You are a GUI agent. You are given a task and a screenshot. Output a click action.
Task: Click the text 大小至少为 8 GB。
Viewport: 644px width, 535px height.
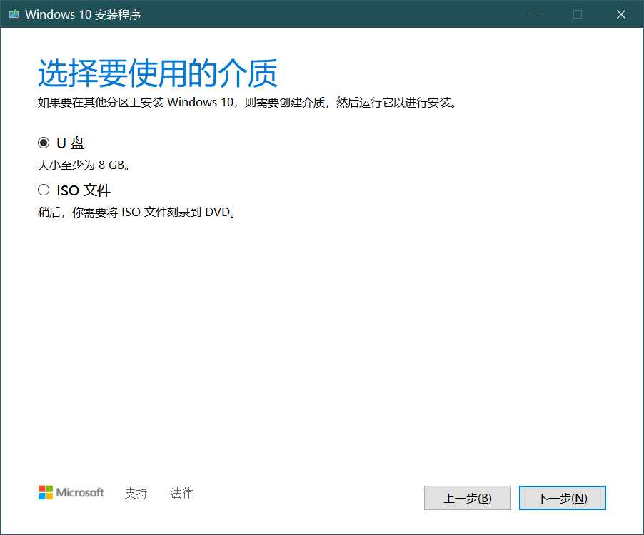point(84,165)
